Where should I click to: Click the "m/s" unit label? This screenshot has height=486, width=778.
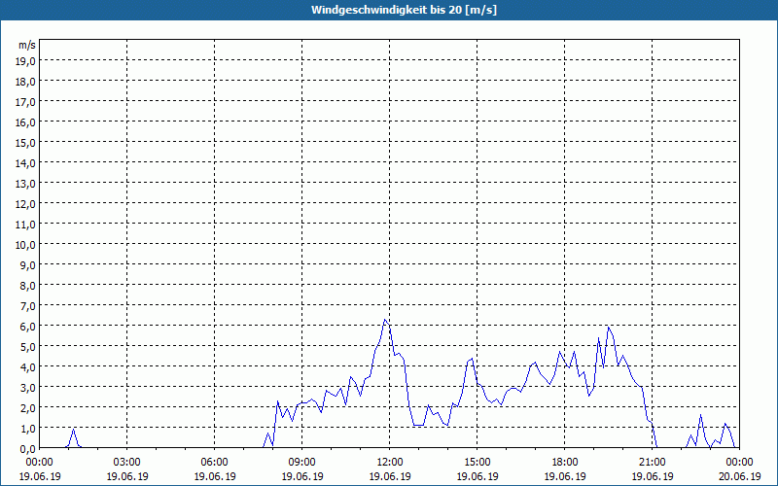(x=27, y=45)
